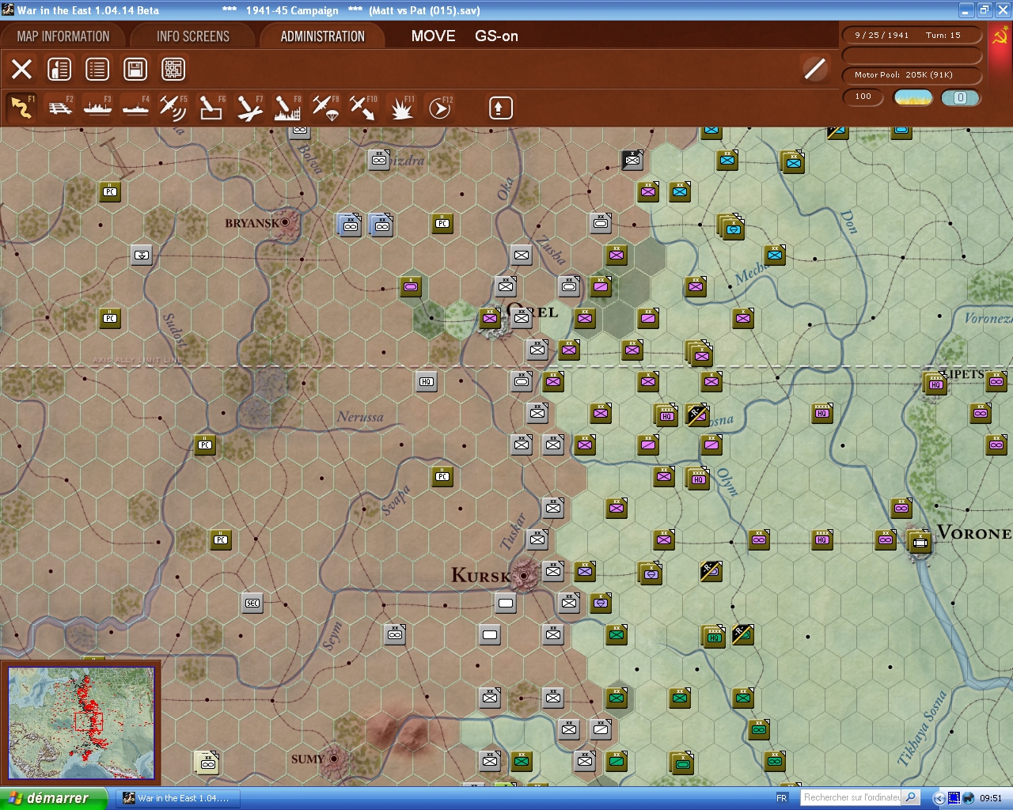Select F5 air reconnaissance mode
Viewport: 1013px width, 810px height.
[x=173, y=108]
